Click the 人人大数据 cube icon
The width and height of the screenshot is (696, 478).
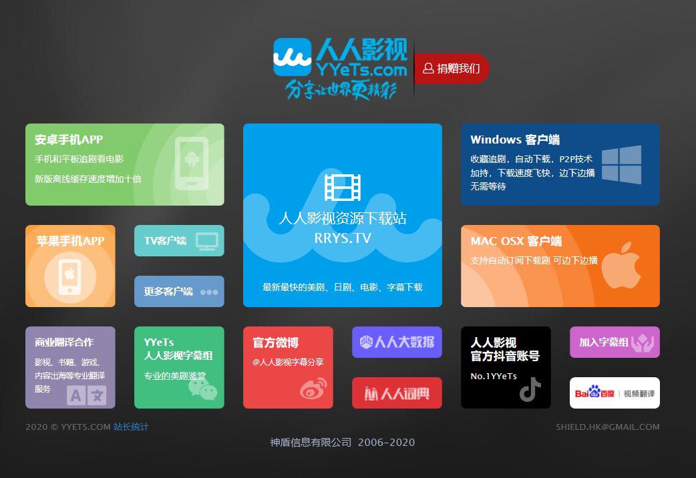point(366,342)
